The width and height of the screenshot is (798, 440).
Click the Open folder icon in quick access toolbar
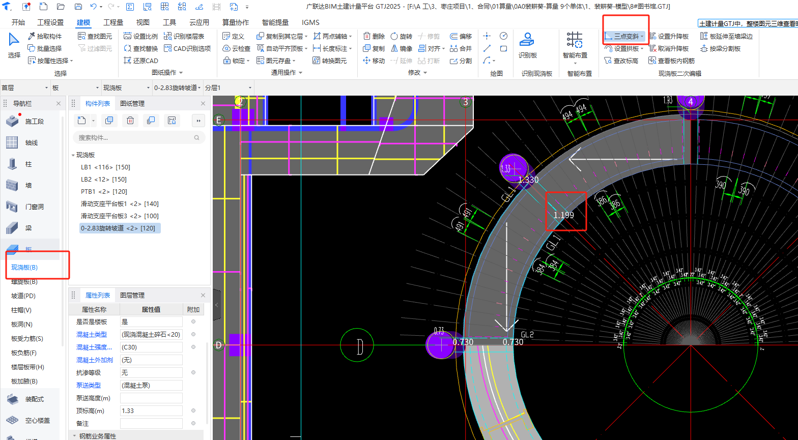(x=61, y=7)
